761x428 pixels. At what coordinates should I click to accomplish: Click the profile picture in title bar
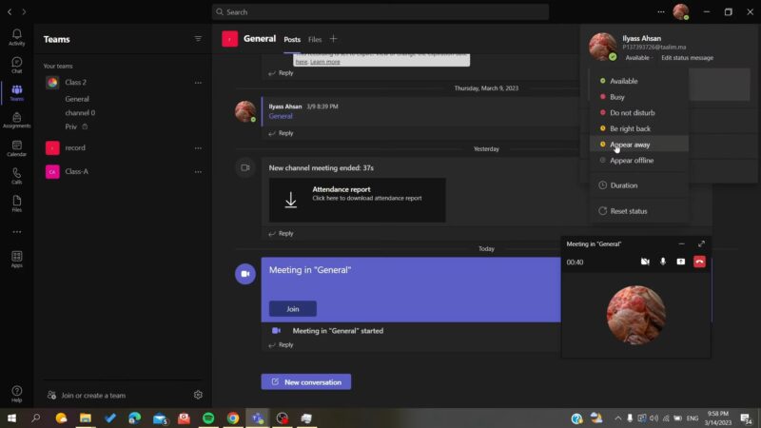680,11
